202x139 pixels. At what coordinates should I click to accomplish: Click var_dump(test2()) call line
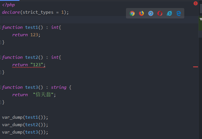tap(25, 125)
